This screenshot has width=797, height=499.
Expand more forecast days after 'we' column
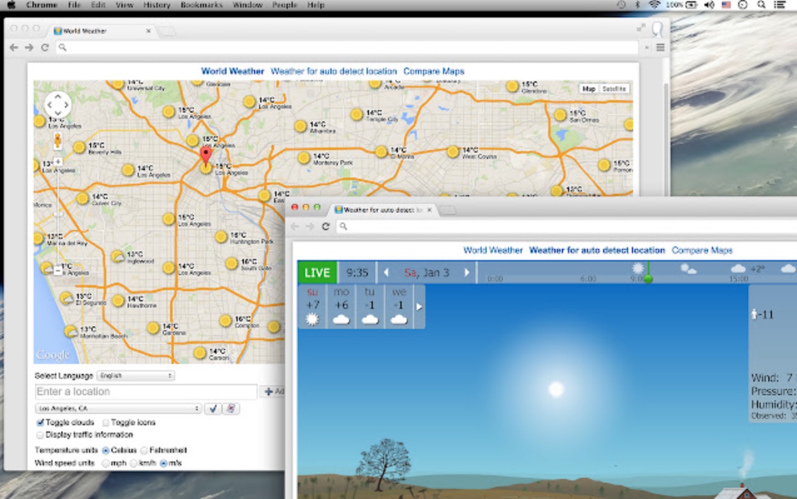coord(419,307)
